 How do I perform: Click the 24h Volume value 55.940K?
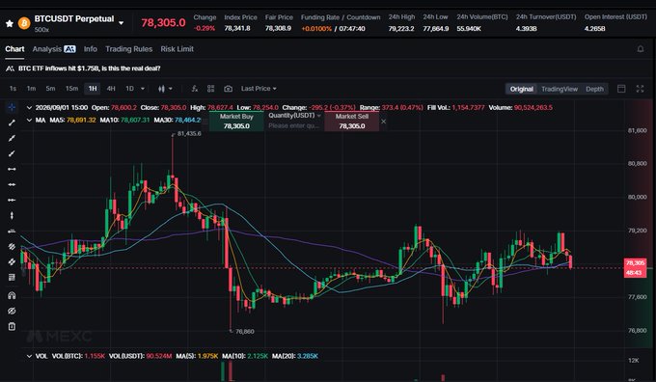pyautogui.click(x=469, y=28)
